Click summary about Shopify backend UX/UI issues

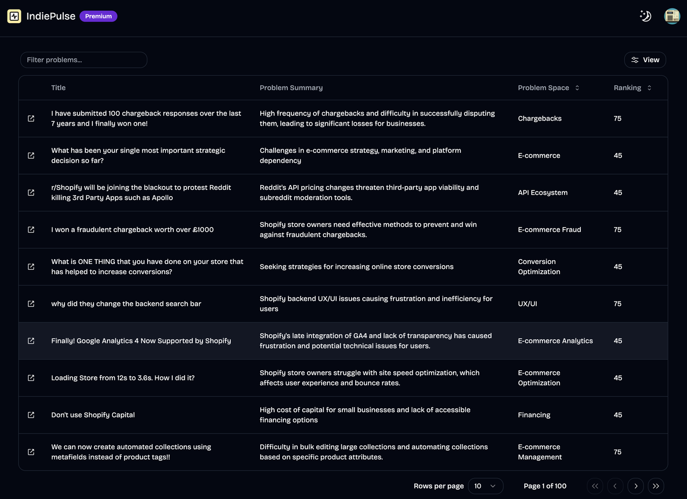pyautogui.click(x=376, y=304)
